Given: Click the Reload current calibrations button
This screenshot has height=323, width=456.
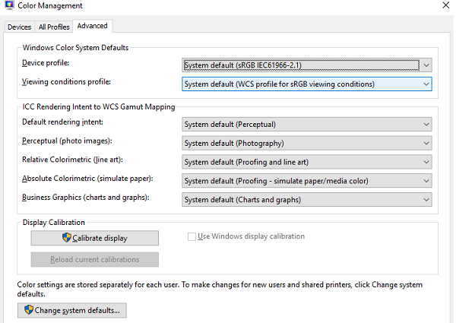Looking at the screenshot, I should pyautogui.click(x=95, y=260).
